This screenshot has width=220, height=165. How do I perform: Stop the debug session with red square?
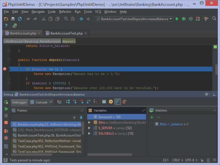pos(6,123)
